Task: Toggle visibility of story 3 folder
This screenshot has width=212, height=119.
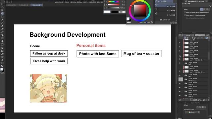Action: [x=180, y=84]
